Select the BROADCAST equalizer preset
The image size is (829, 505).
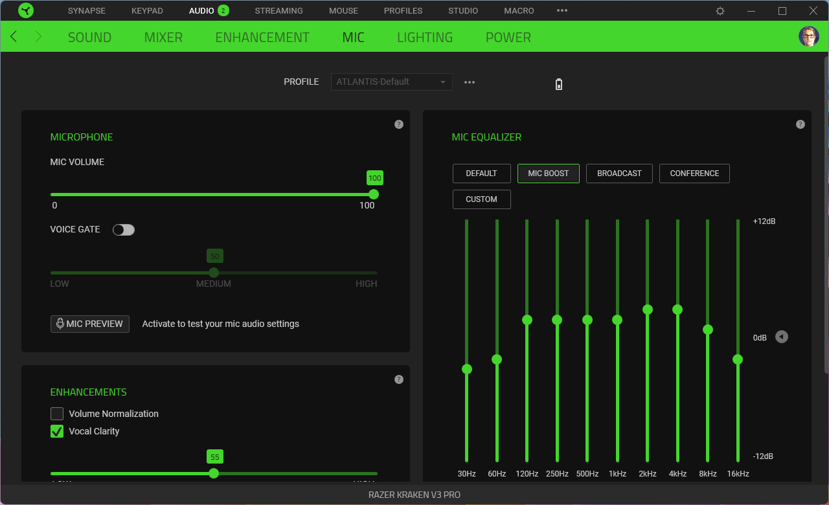click(619, 174)
